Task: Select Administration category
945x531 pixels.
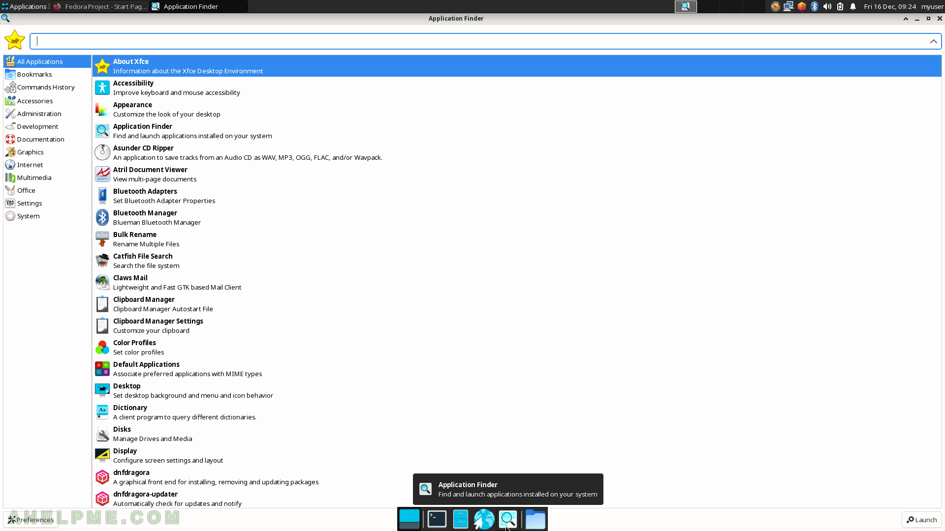Action: tap(47, 114)
